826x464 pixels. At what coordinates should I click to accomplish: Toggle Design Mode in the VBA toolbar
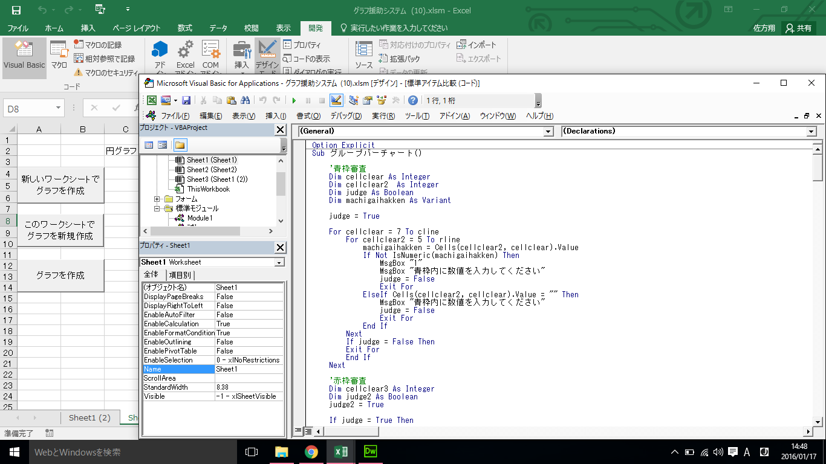pyautogui.click(x=336, y=101)
